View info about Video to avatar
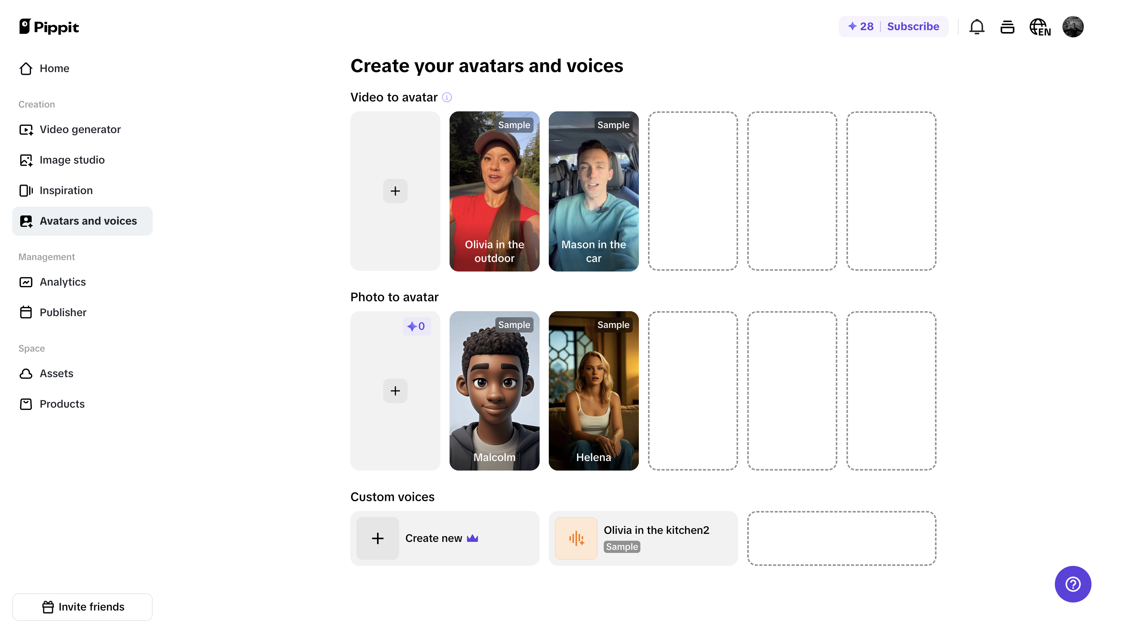The image size is (1122, 633). [x=447, y=97]
